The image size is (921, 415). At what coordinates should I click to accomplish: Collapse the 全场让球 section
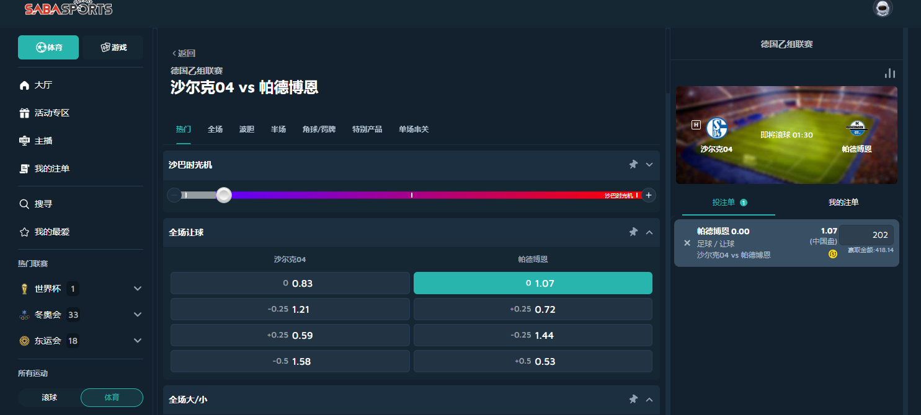click(649, 232)
